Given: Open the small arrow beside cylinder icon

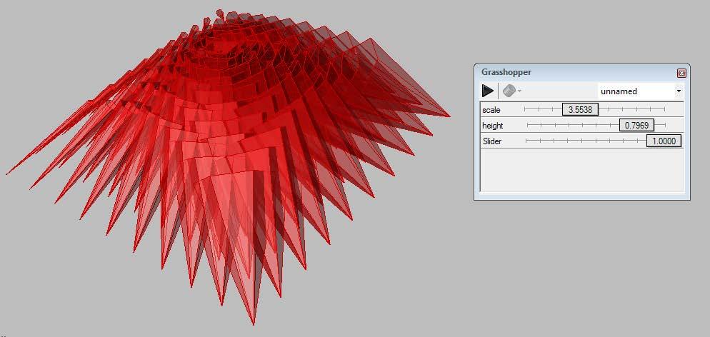Looking at the screenshot, I should [519, 91].
